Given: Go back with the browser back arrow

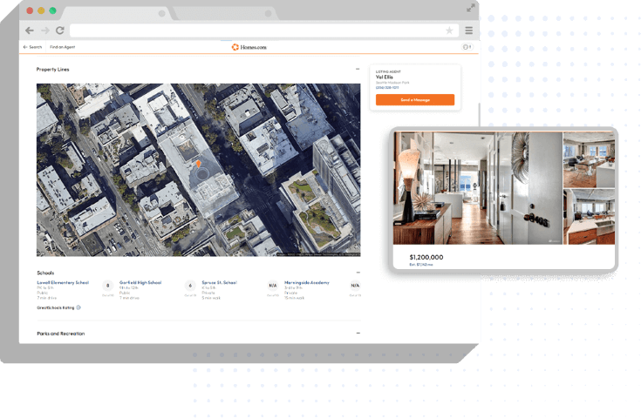Looking at the screenshot, I should point(30,30).
